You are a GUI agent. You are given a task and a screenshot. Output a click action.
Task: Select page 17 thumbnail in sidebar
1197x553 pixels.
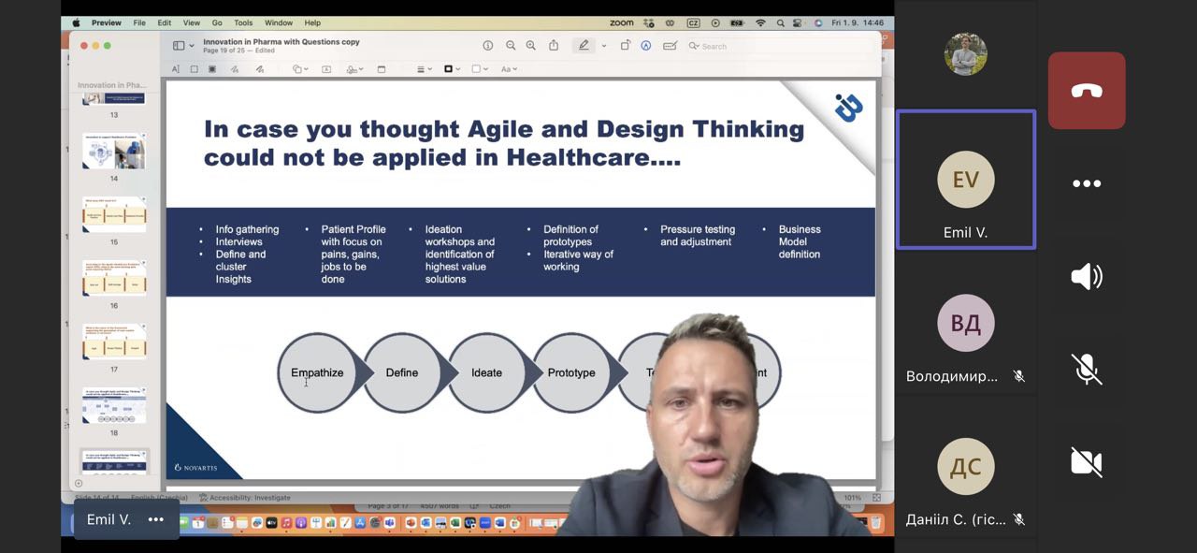point(113,342)
